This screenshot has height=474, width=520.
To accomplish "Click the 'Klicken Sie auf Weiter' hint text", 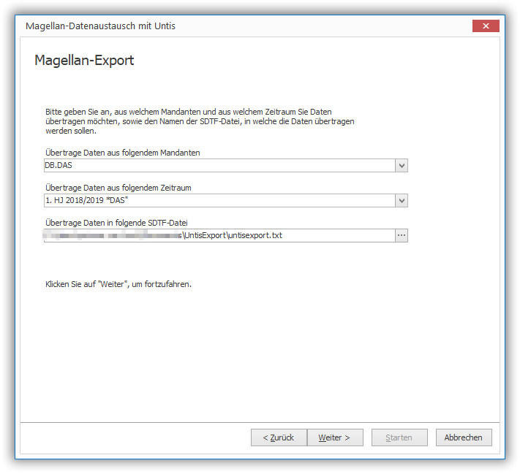I will (x=118, y=283).
